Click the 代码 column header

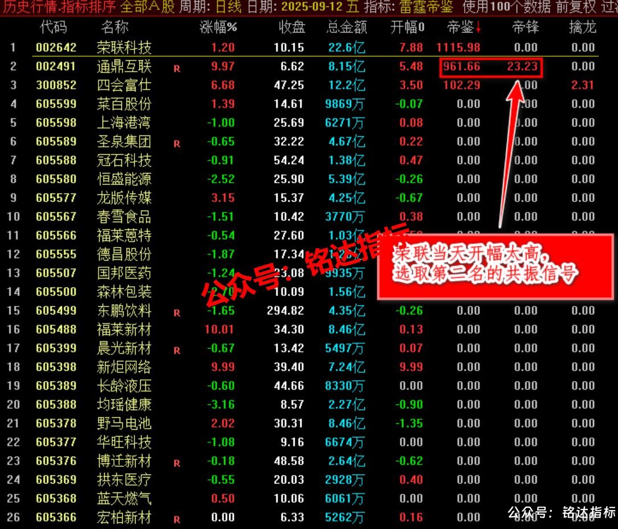point(54,27)
